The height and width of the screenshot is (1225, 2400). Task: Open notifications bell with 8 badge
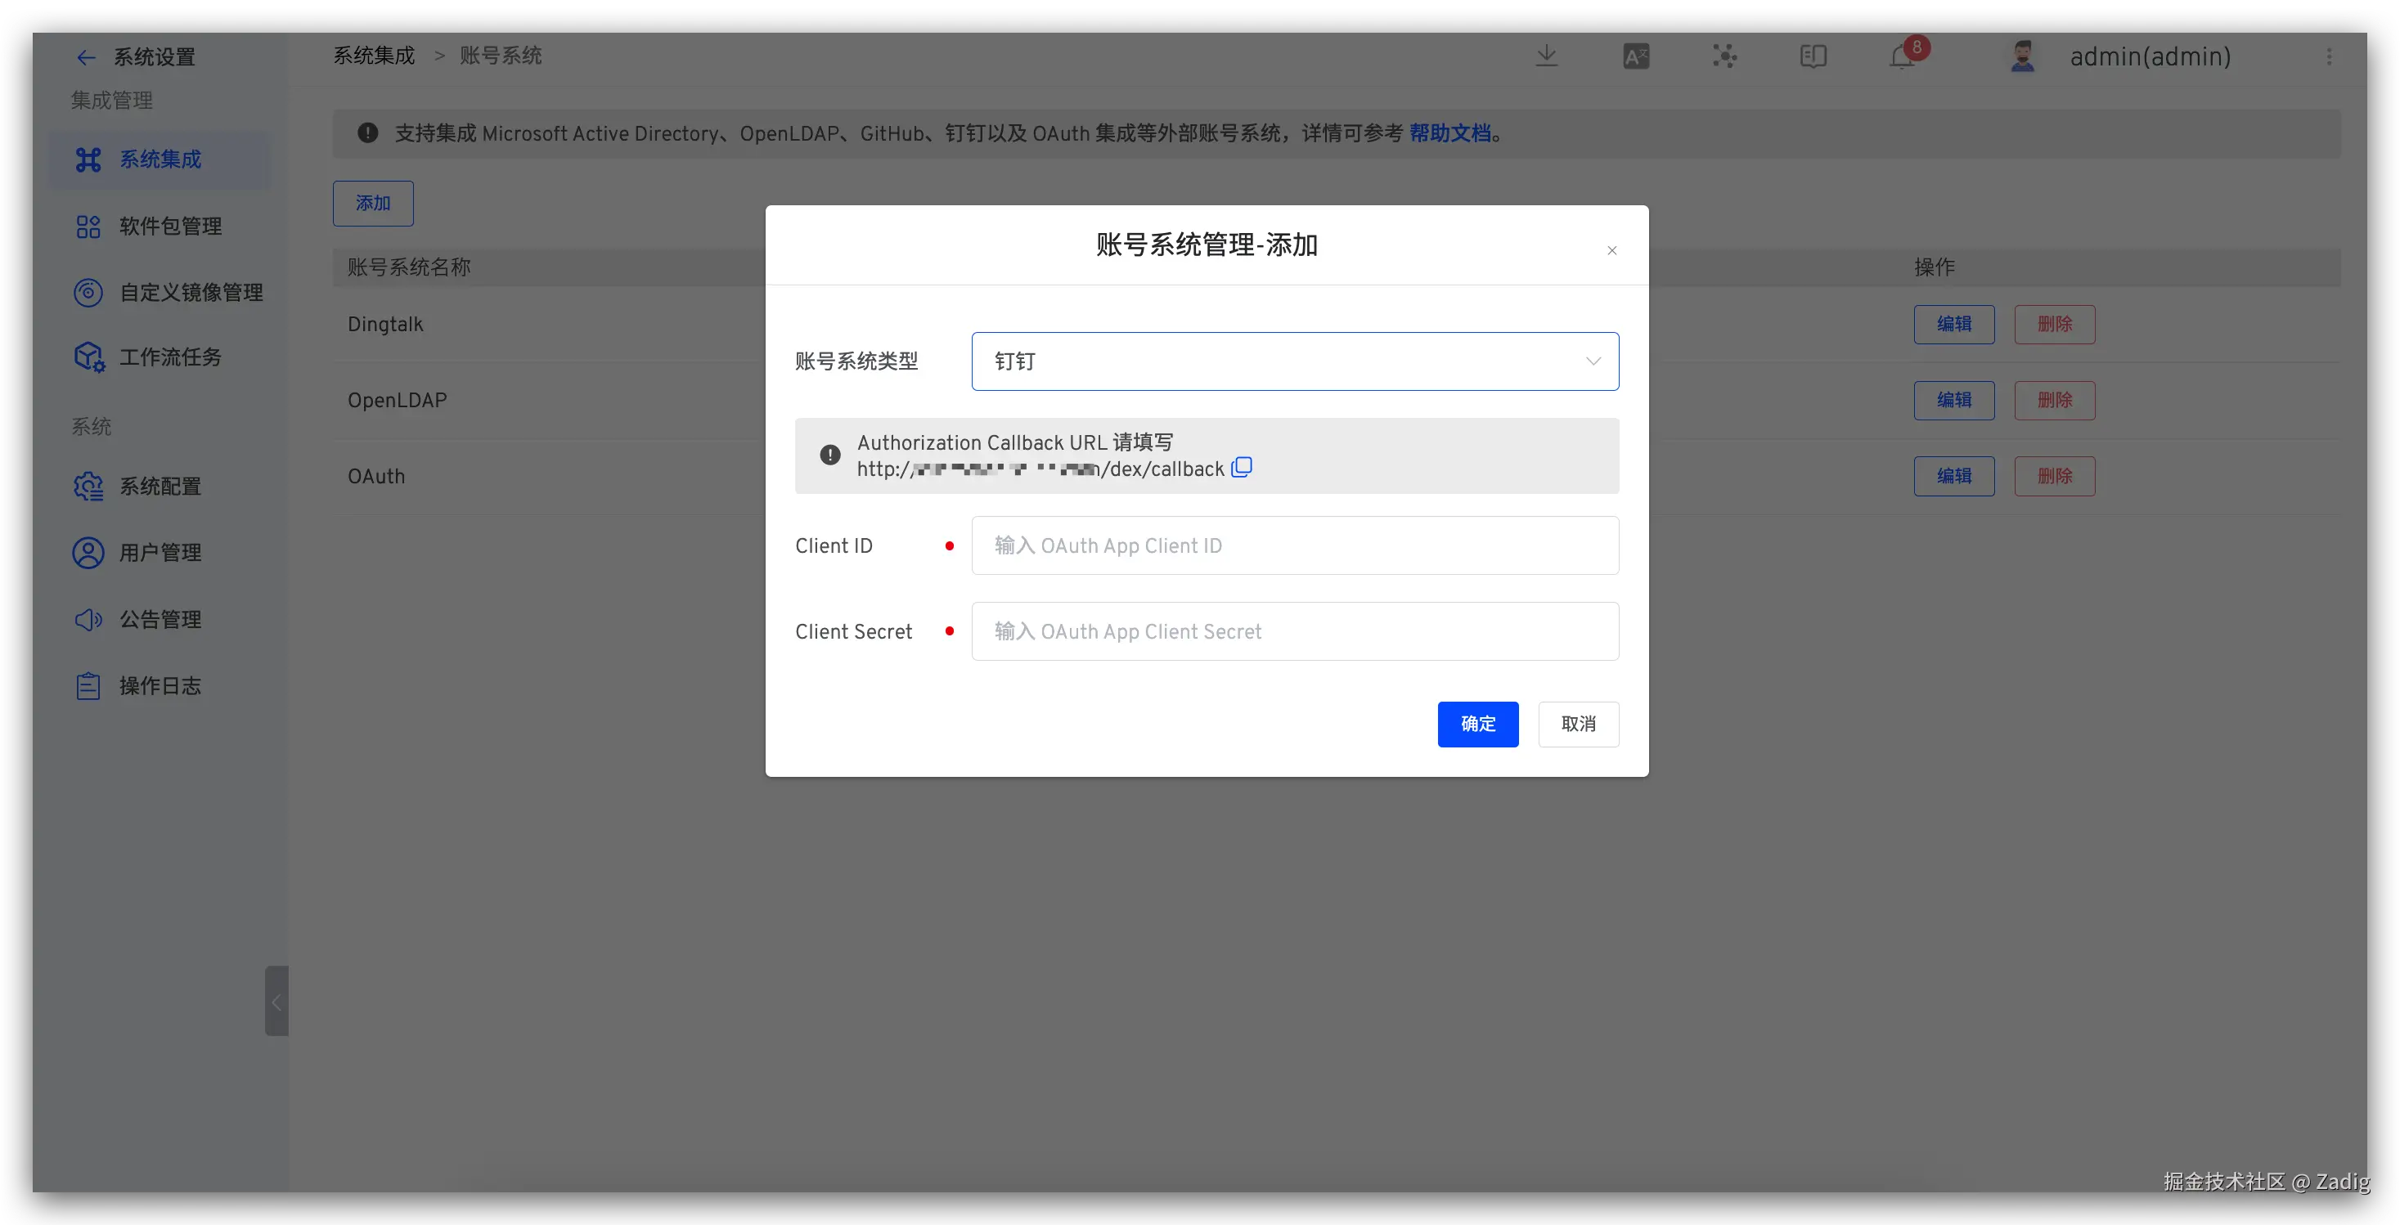[x=1902, y=56]
